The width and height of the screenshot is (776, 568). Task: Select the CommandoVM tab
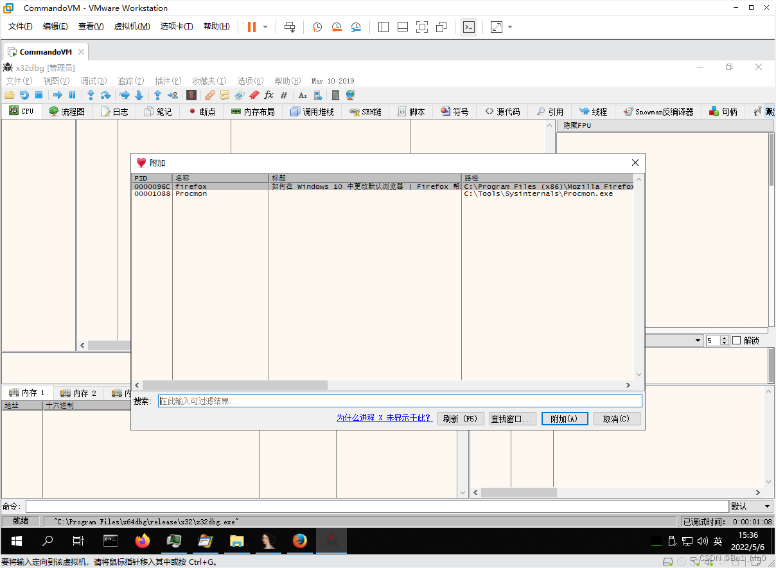pos(45,52)
